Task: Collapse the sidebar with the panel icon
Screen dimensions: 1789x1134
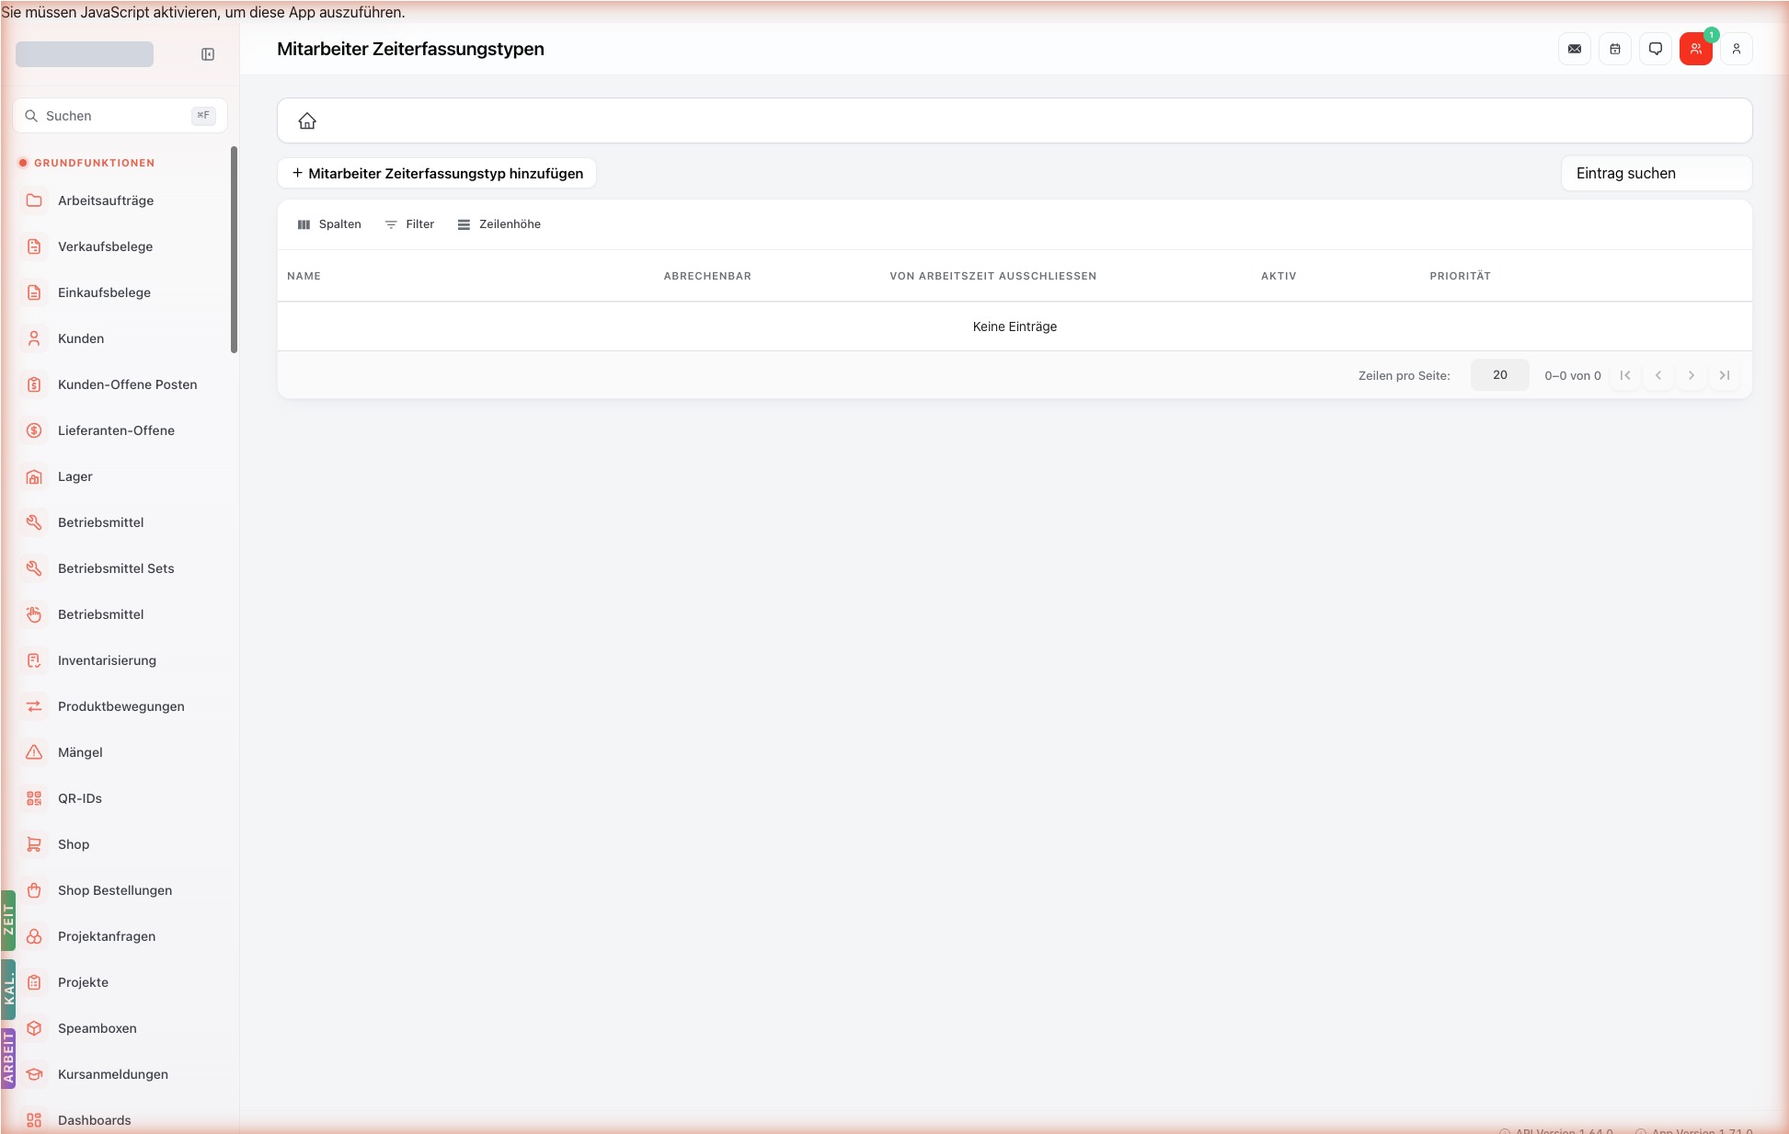Action: point(208,54)
